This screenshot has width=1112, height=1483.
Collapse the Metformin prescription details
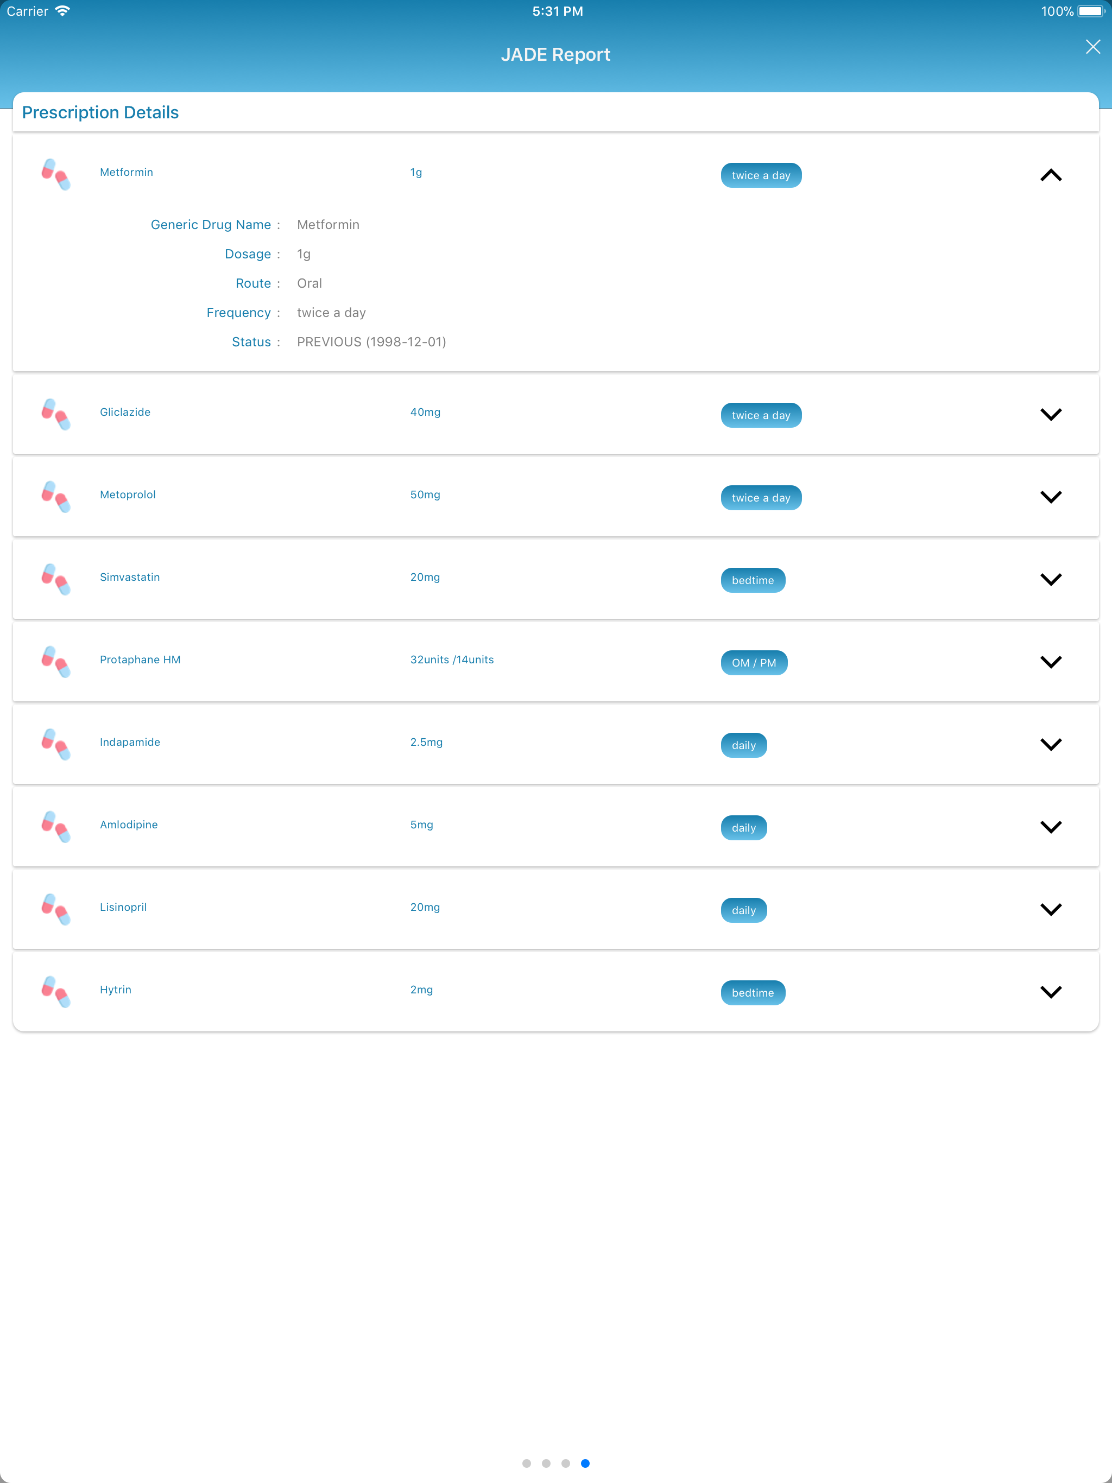click(x=1051, y=175)
